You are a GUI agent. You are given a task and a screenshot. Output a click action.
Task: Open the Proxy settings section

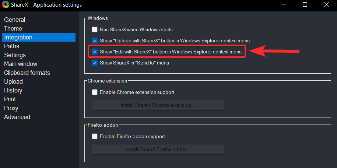(11, 108)
